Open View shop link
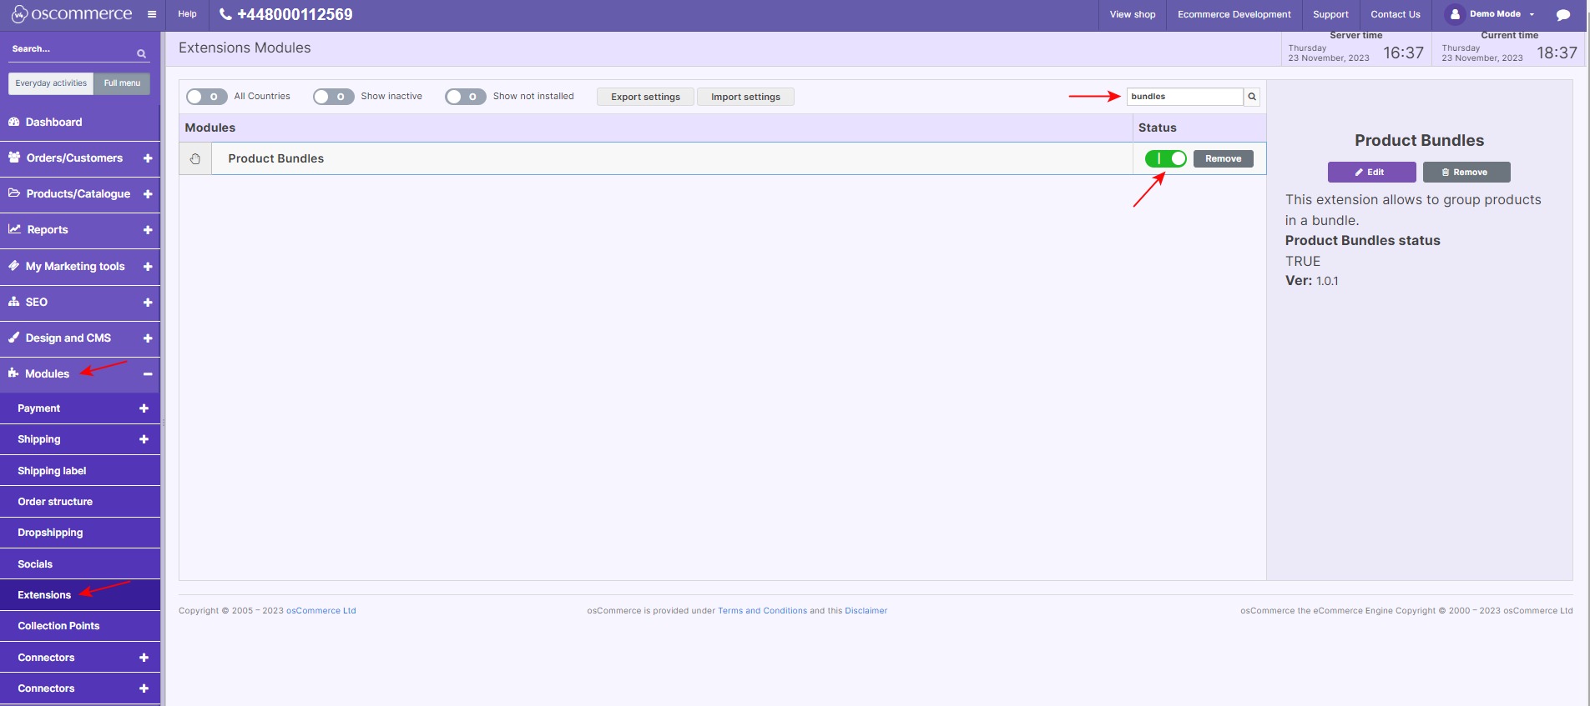1590x706 pixels. (x=1133, y=14)
